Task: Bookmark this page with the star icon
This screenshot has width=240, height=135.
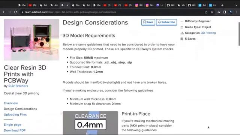Action: click(x=212, y=12)
